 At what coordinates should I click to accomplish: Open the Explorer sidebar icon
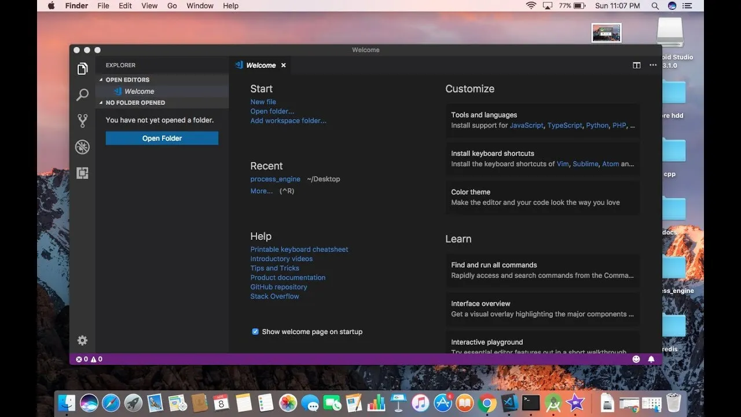click(x=82, y=68)
